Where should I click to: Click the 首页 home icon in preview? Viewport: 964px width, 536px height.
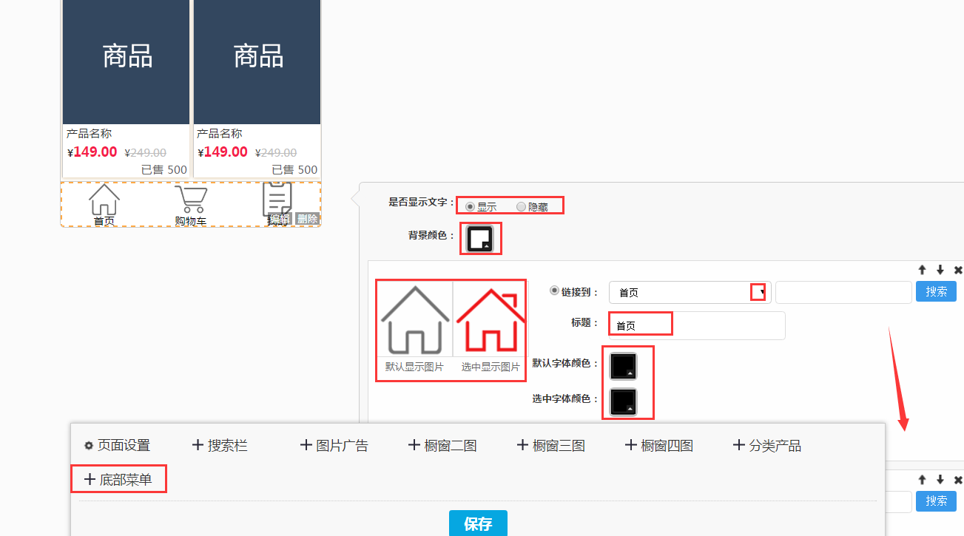pyautogui.click(x=104, y=200)
